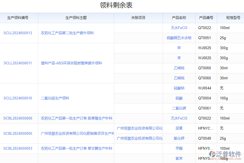This screenshot has height=163, width=244.
Task: Open production requisition SCLL2024050013
Action: (18, 33)
